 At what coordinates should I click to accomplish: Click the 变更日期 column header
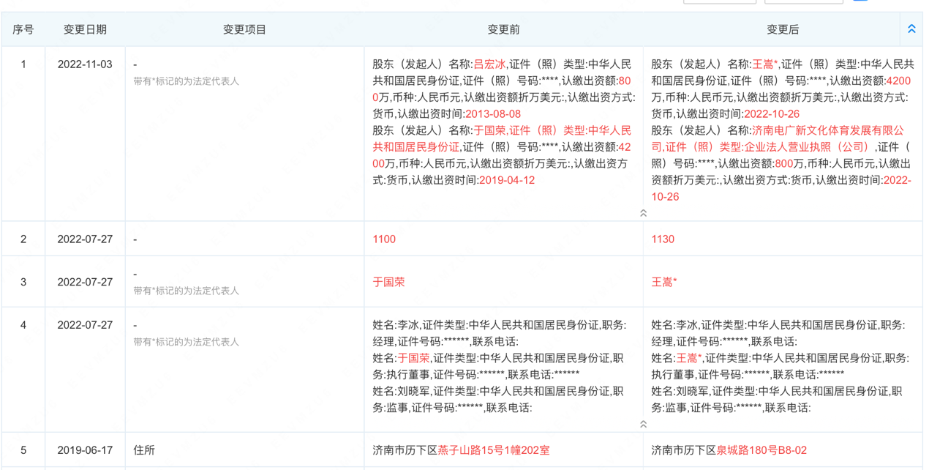pos(85,29)
